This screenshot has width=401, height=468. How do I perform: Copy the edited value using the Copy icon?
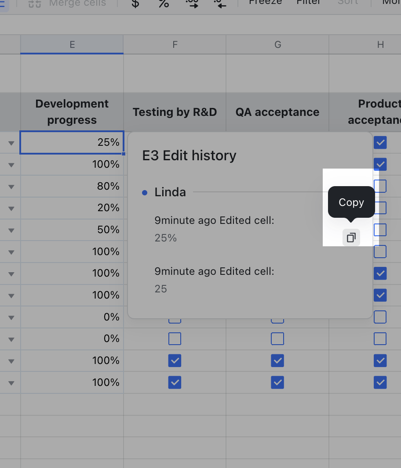pyautogui.click(x=351, y=237)
